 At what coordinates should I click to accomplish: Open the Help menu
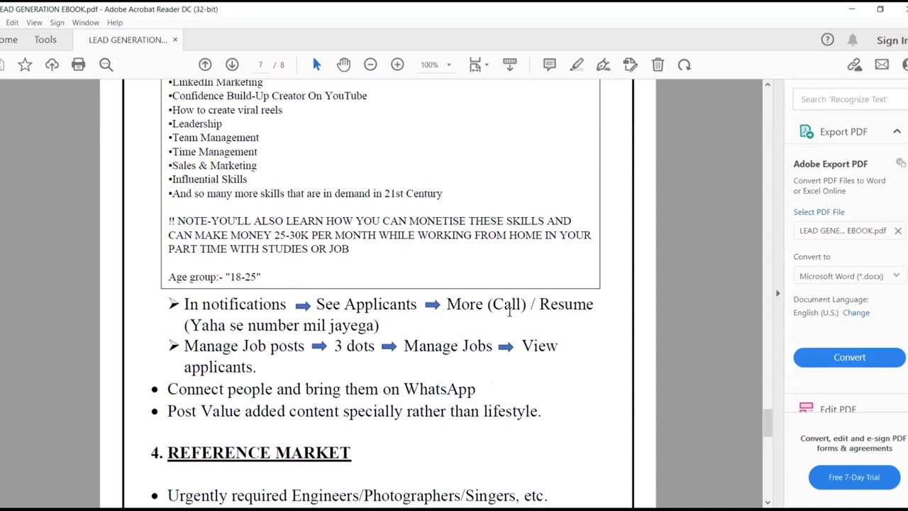point(114,23)
